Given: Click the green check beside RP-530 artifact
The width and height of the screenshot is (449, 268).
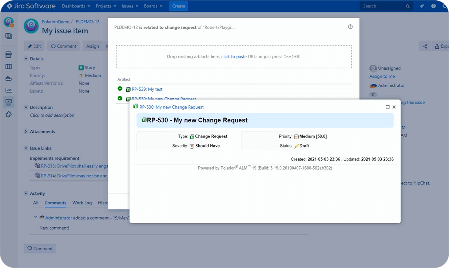Looking at the screenshot, I should point(120,98).
